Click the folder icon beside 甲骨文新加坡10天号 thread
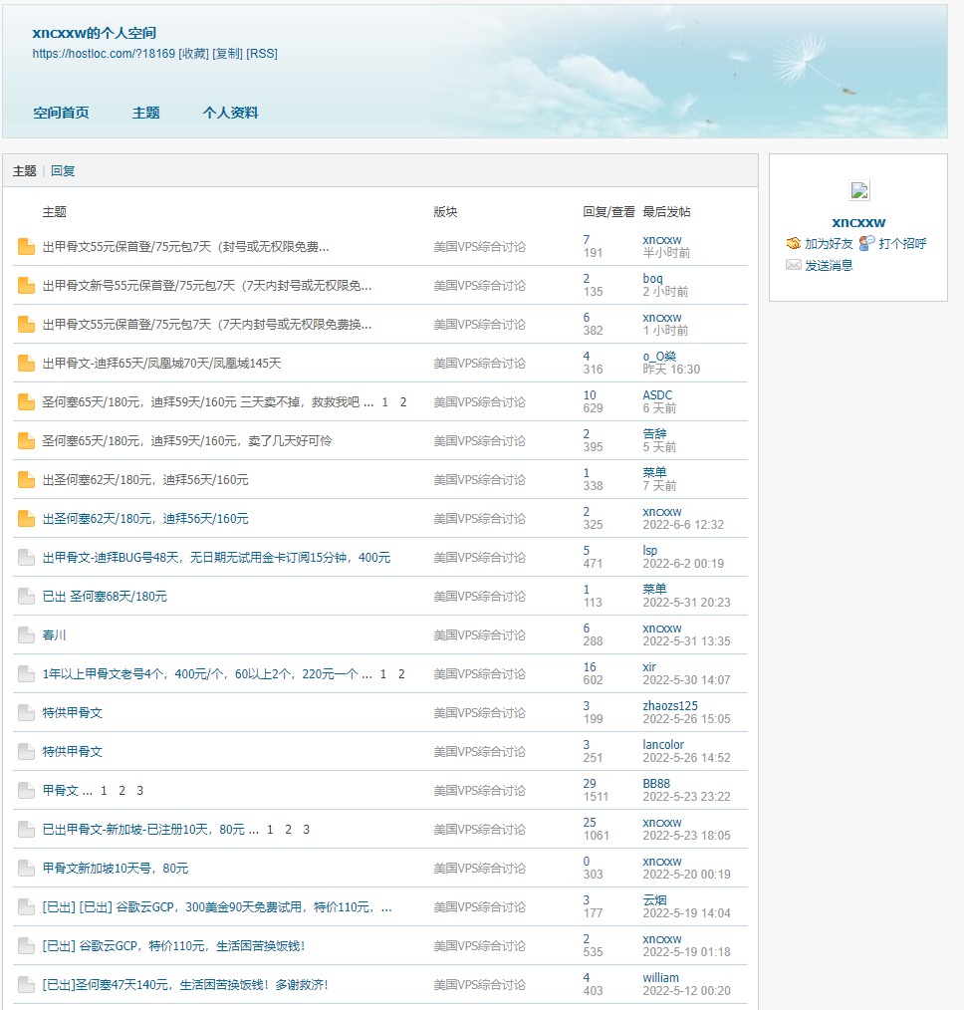Image resolution: width=964 pixels, height=1010 pixels. pyautogui.click(x=25, y=868)
